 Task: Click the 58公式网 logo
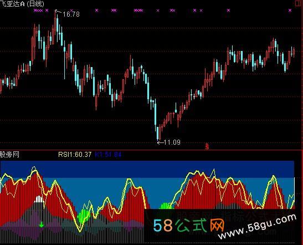point(188,225)
